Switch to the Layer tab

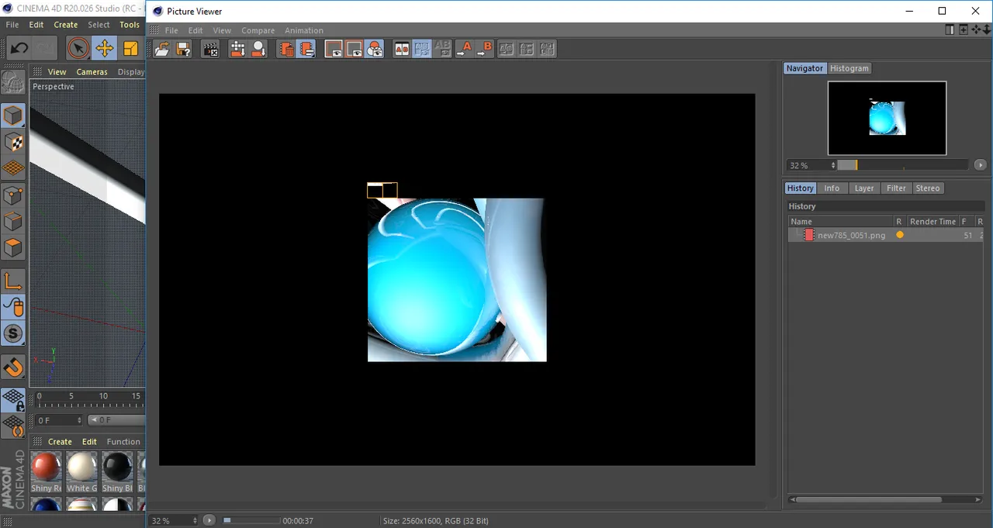(864, 188)
